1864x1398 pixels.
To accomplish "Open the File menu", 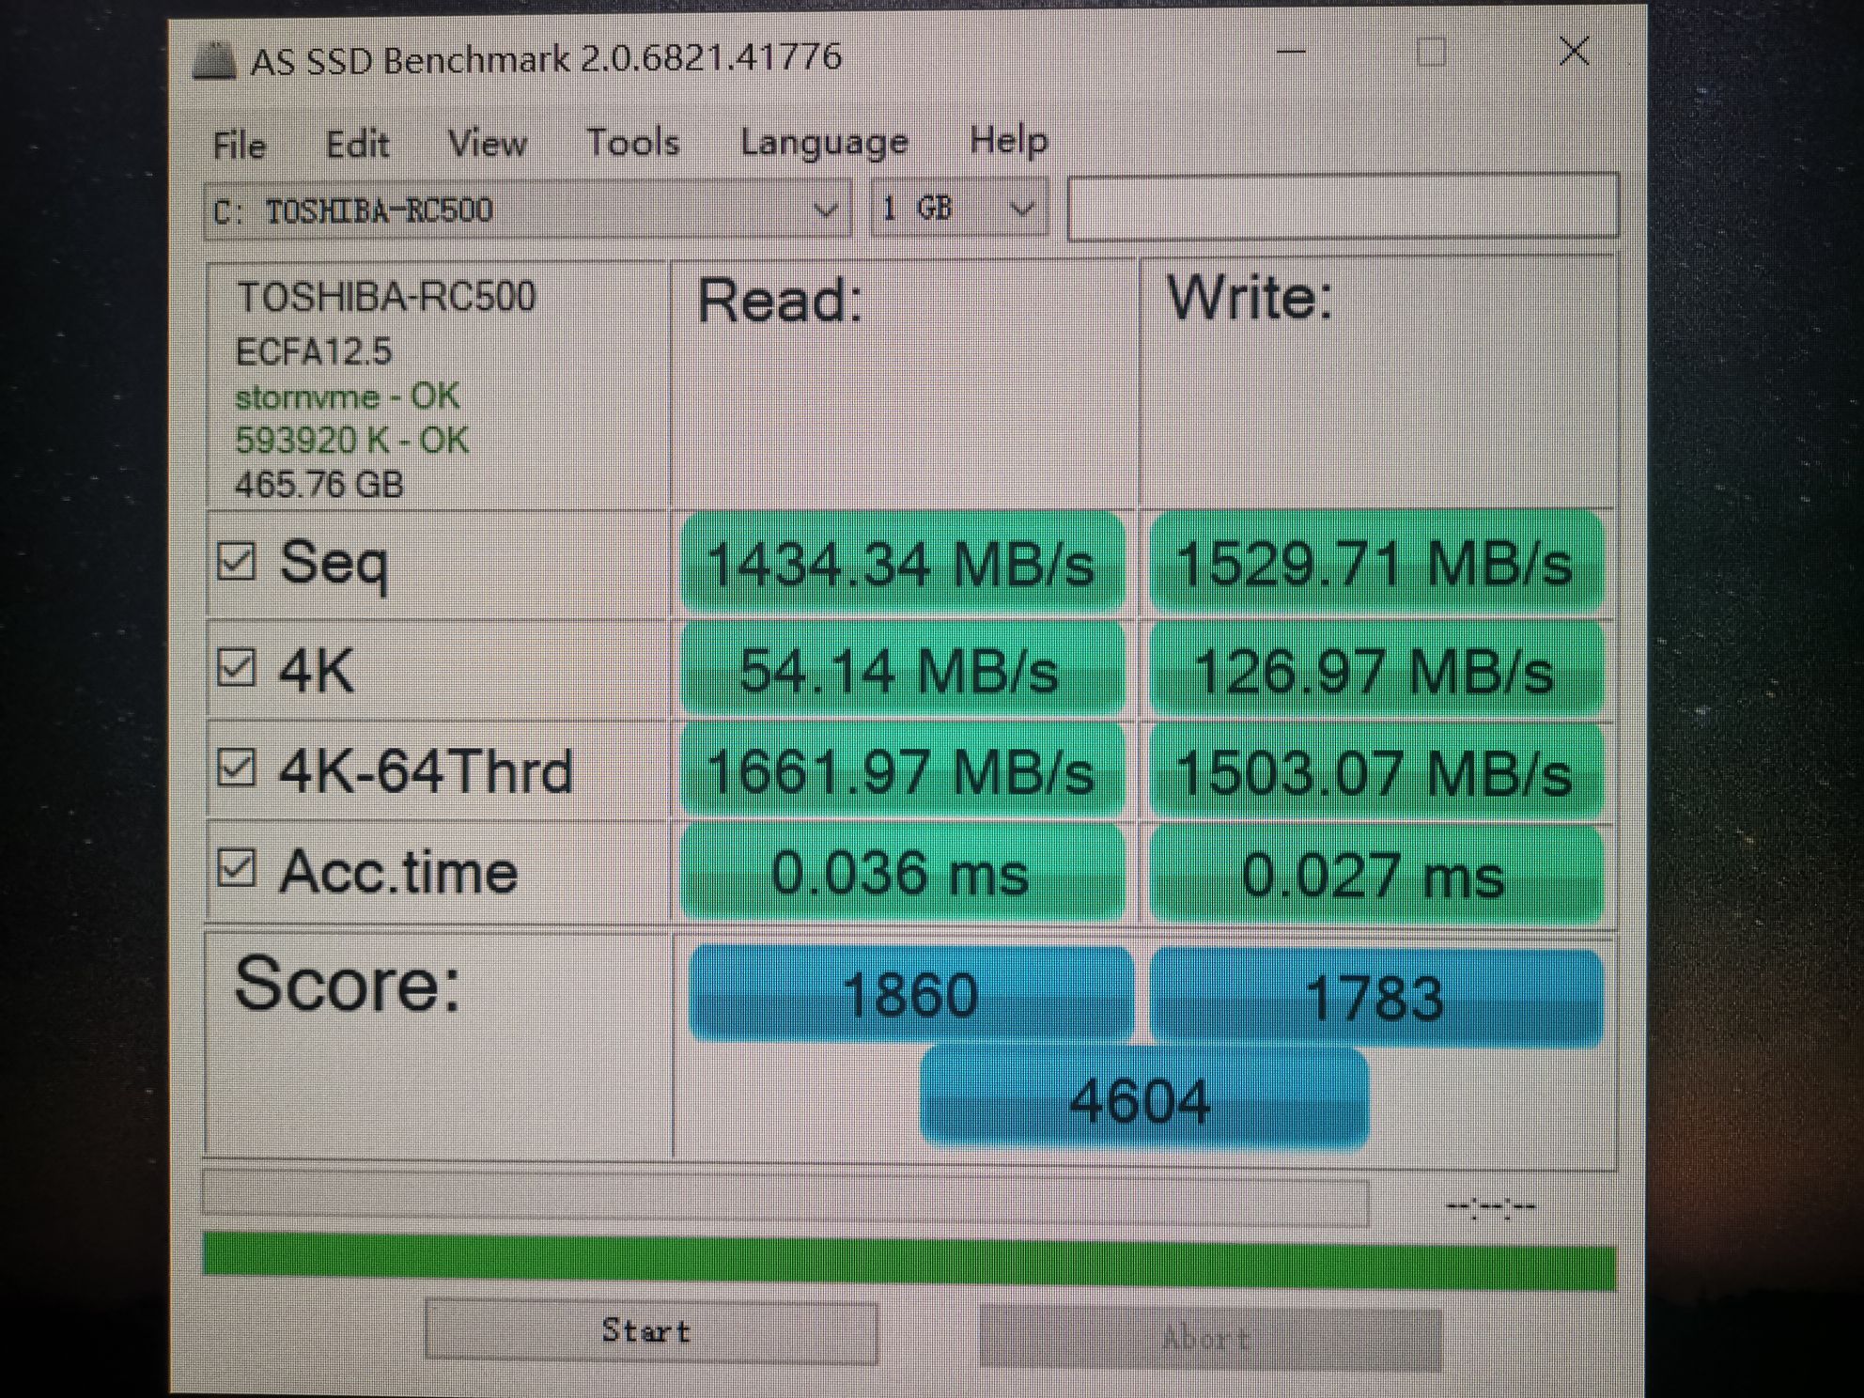I will click(x=240, y=146).
